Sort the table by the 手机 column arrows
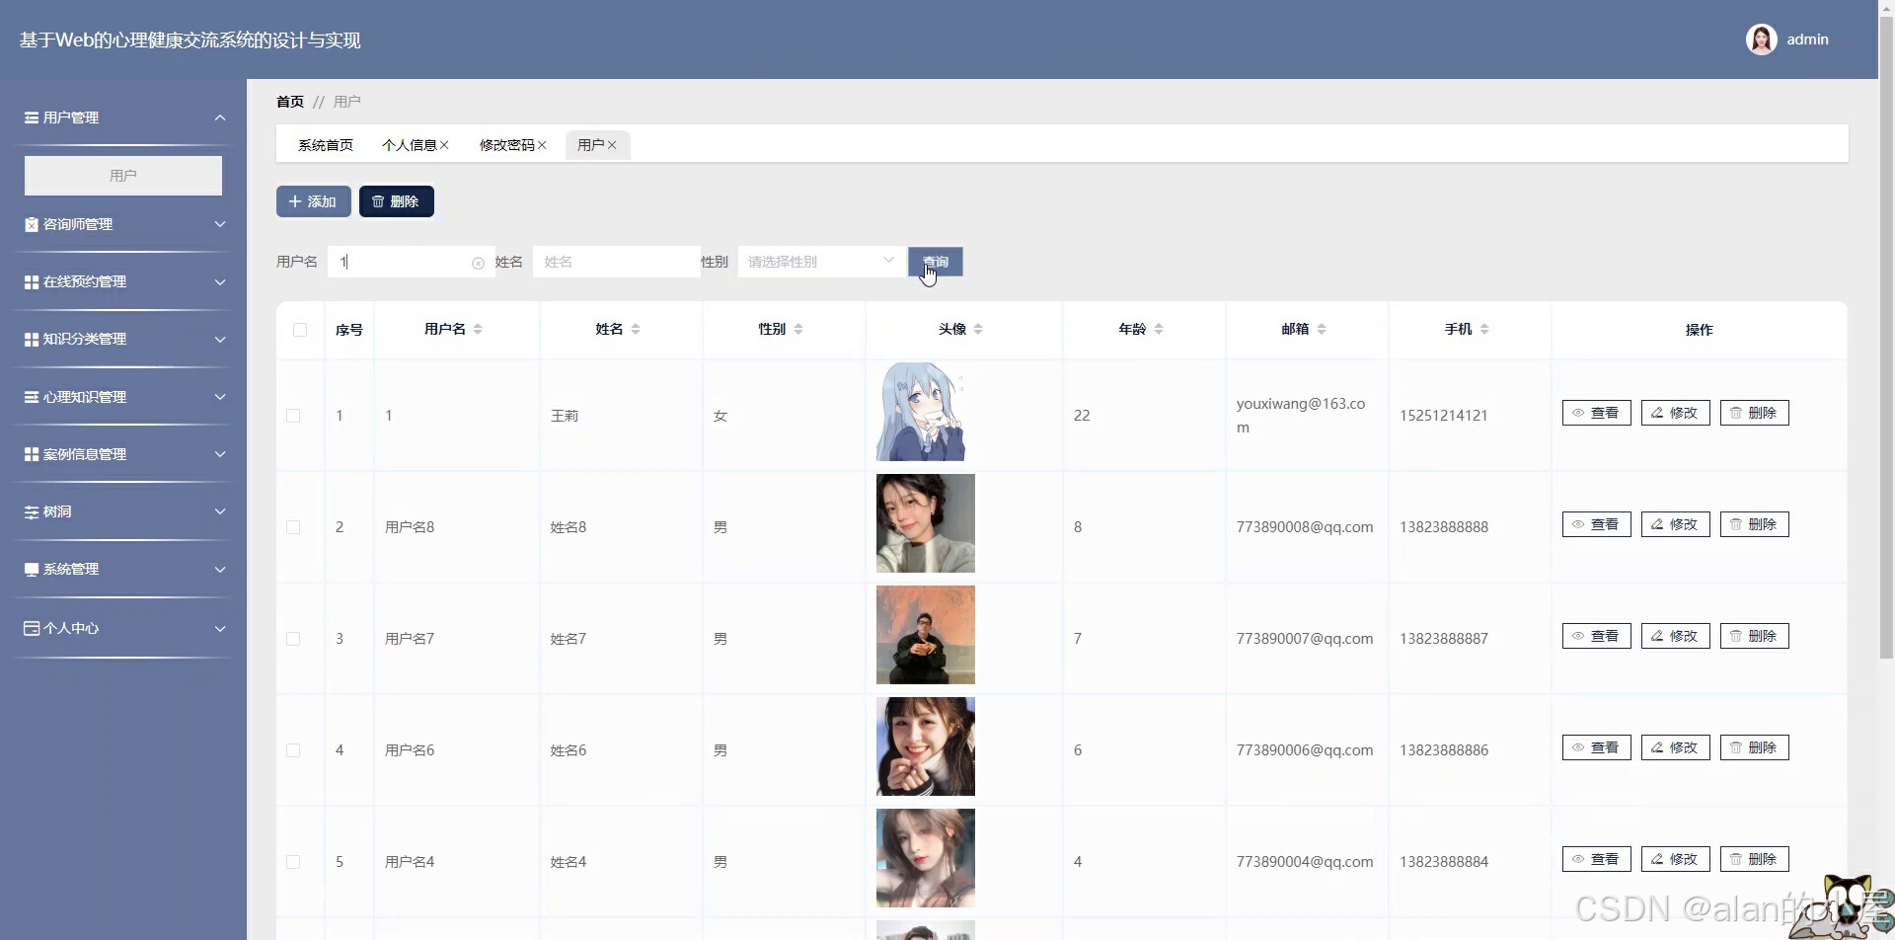The height and width of the screenshot is (940, 1895). 1484,329
